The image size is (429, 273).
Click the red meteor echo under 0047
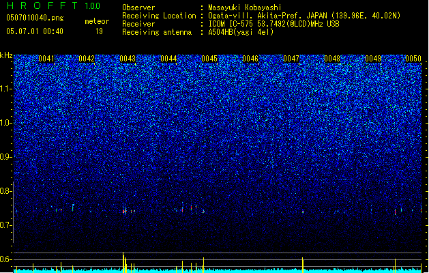[303, 212]
